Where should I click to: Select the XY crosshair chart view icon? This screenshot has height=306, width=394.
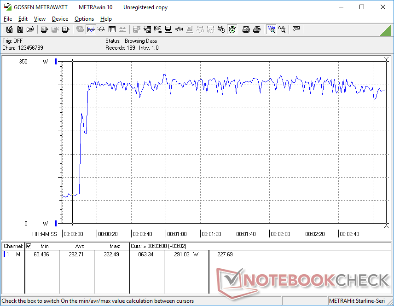[101, 29]
